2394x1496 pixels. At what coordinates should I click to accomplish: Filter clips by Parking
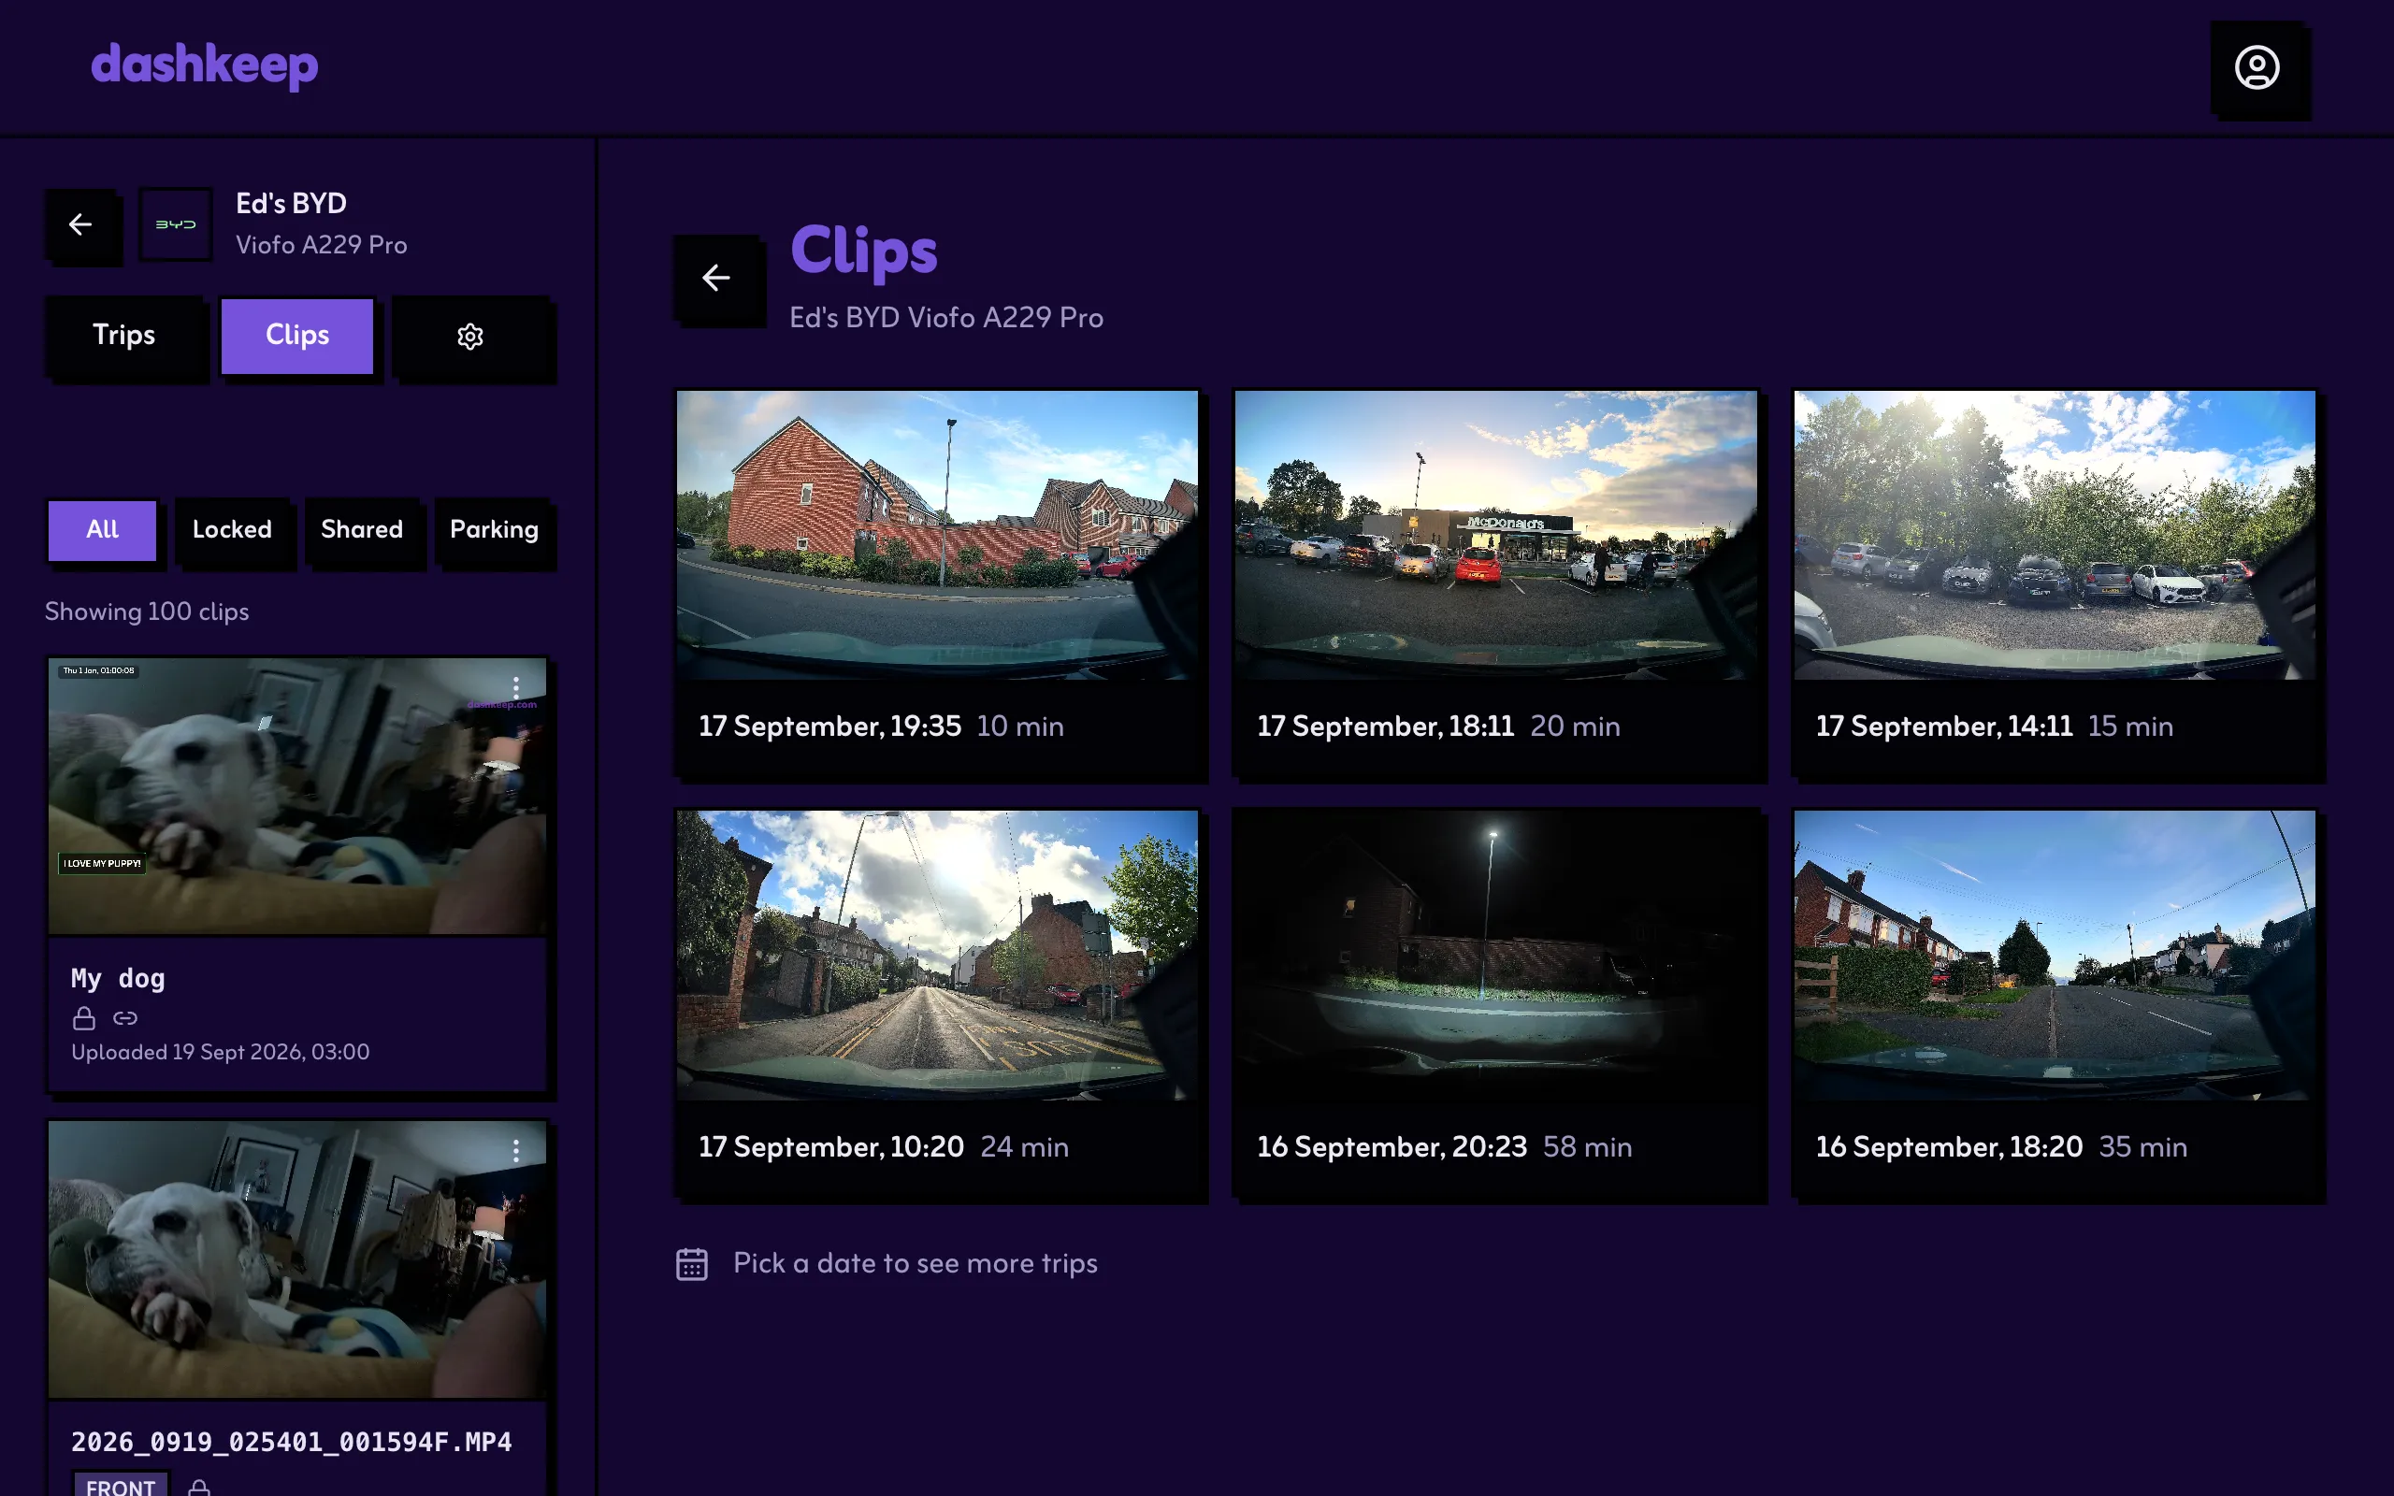(494, 530)
